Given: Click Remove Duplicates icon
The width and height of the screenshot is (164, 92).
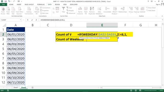Looking at the screenshot, I should (92, 11).
